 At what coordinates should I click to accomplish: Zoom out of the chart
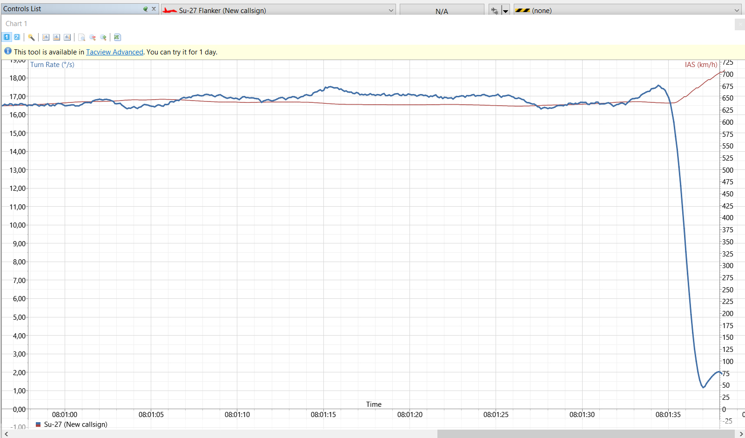93,37
